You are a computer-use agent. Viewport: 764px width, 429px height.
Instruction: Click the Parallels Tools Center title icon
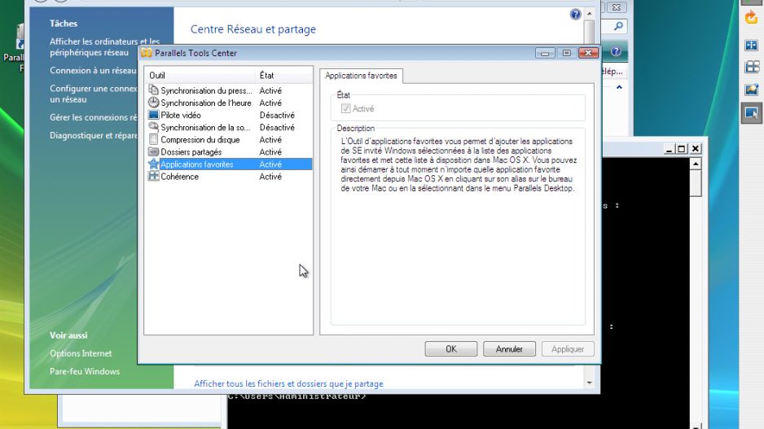point(146,53)
